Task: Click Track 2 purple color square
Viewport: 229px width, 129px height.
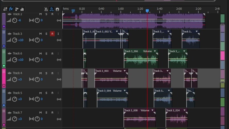Action: click(4, 26)
